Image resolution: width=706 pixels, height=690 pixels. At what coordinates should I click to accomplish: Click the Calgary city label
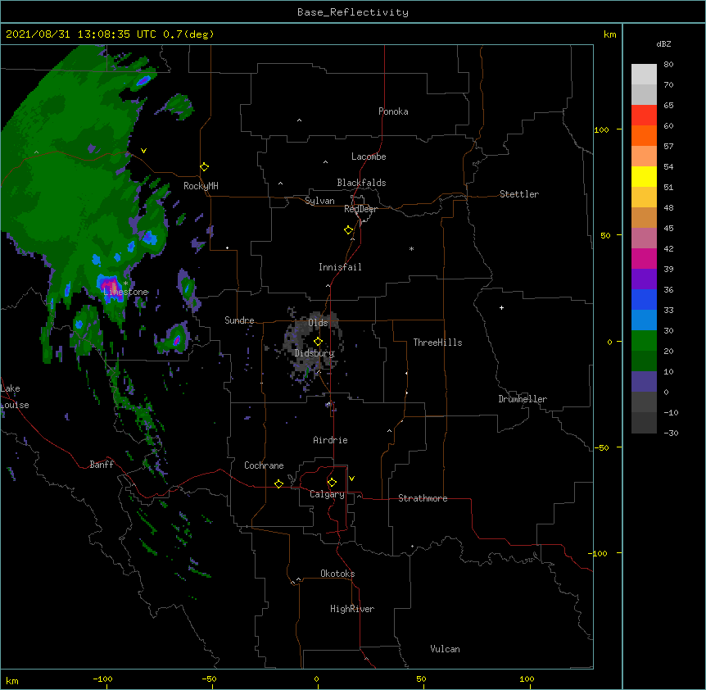[327, 494]
